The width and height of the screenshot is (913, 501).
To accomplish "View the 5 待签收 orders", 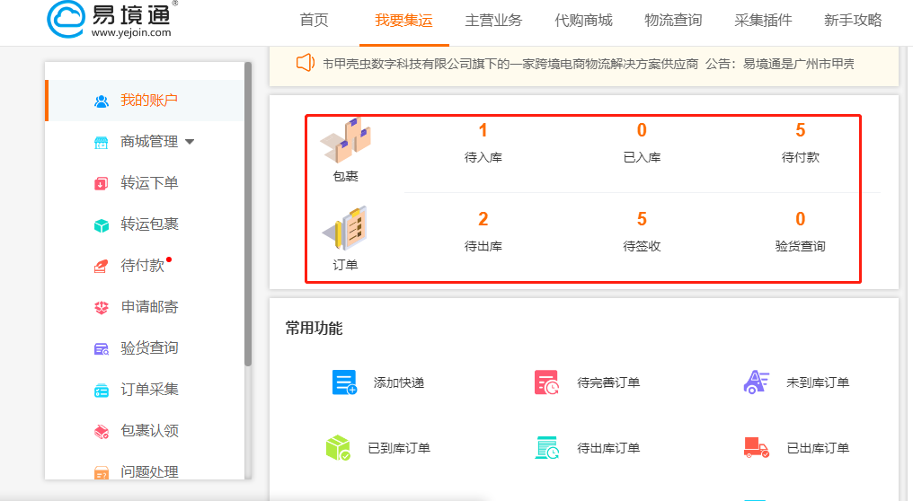I will 642,232.
